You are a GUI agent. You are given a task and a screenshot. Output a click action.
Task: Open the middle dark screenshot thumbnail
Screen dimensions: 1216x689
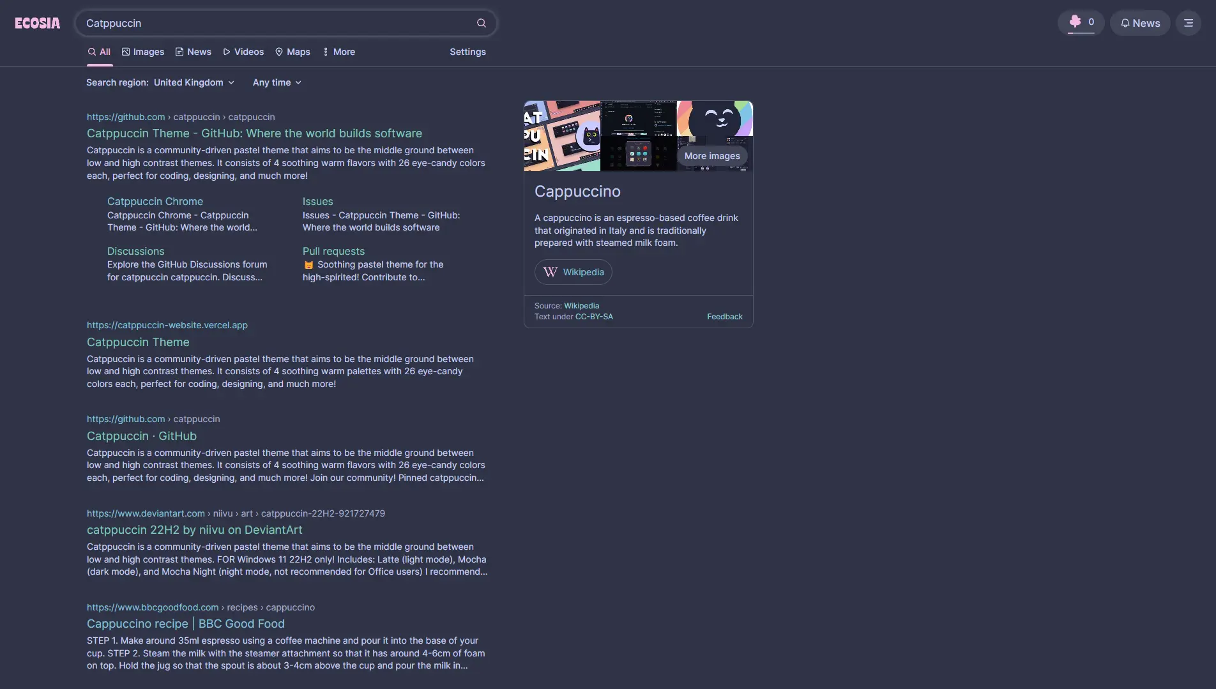tap(638, 136)
